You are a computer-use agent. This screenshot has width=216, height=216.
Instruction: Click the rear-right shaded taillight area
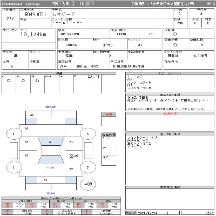(x=70, y=180)
